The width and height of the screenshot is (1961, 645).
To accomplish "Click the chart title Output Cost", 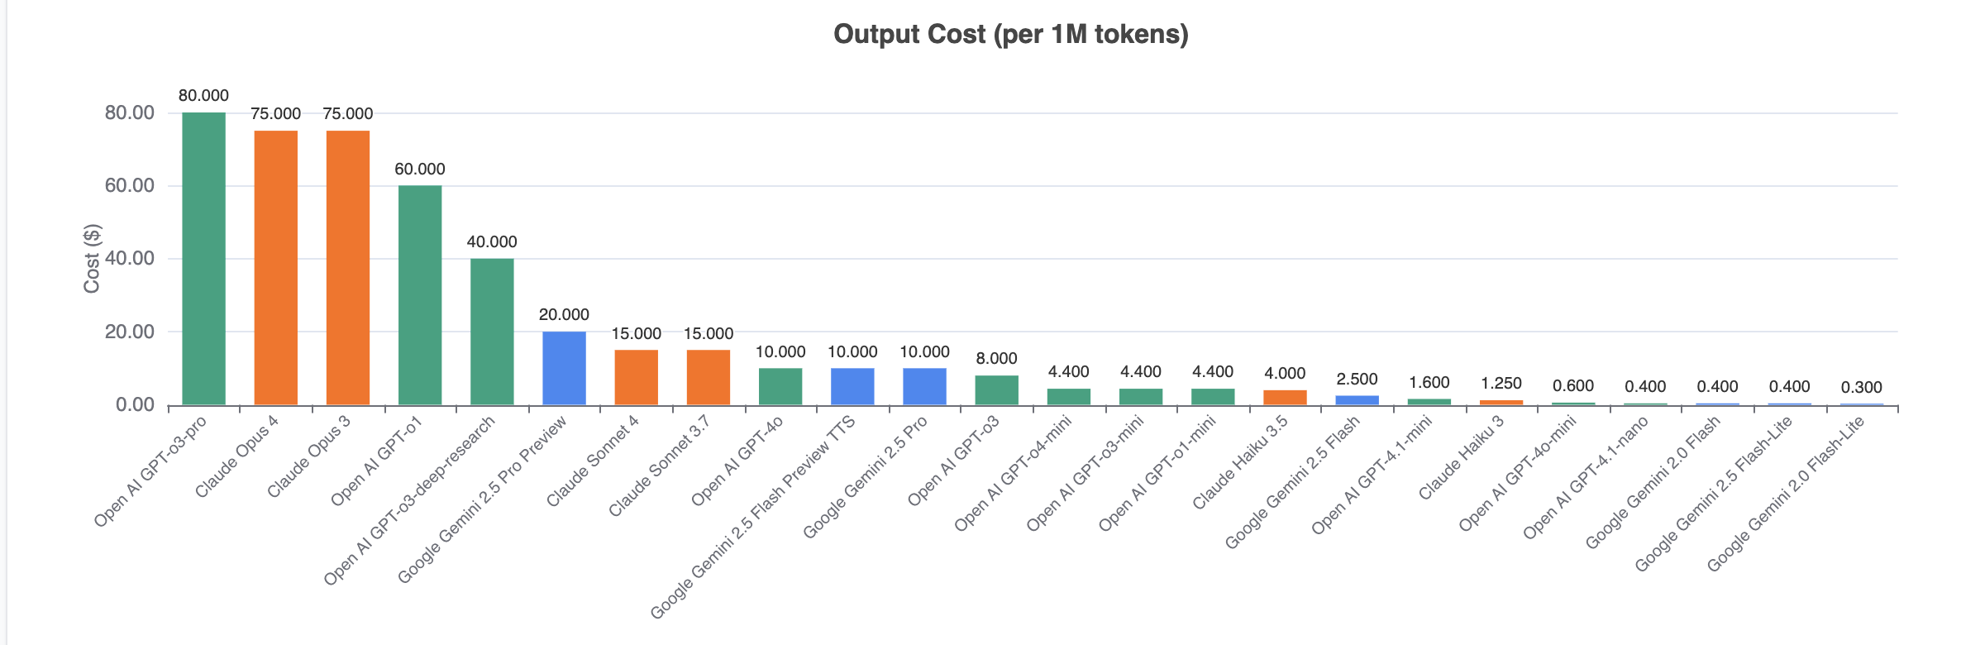I will [1011, 34].
